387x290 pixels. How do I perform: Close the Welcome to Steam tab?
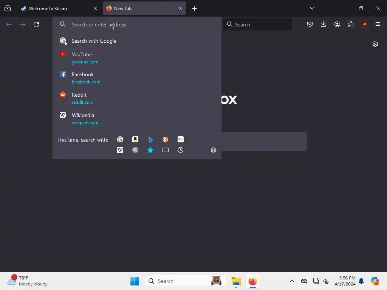(95, 8)
